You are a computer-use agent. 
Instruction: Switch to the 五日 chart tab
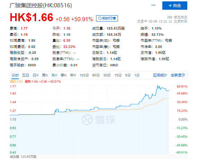pos(26,75)
